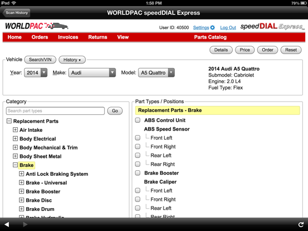
Task: Expand the Brake - Universal node
Action: coord(22,182)
